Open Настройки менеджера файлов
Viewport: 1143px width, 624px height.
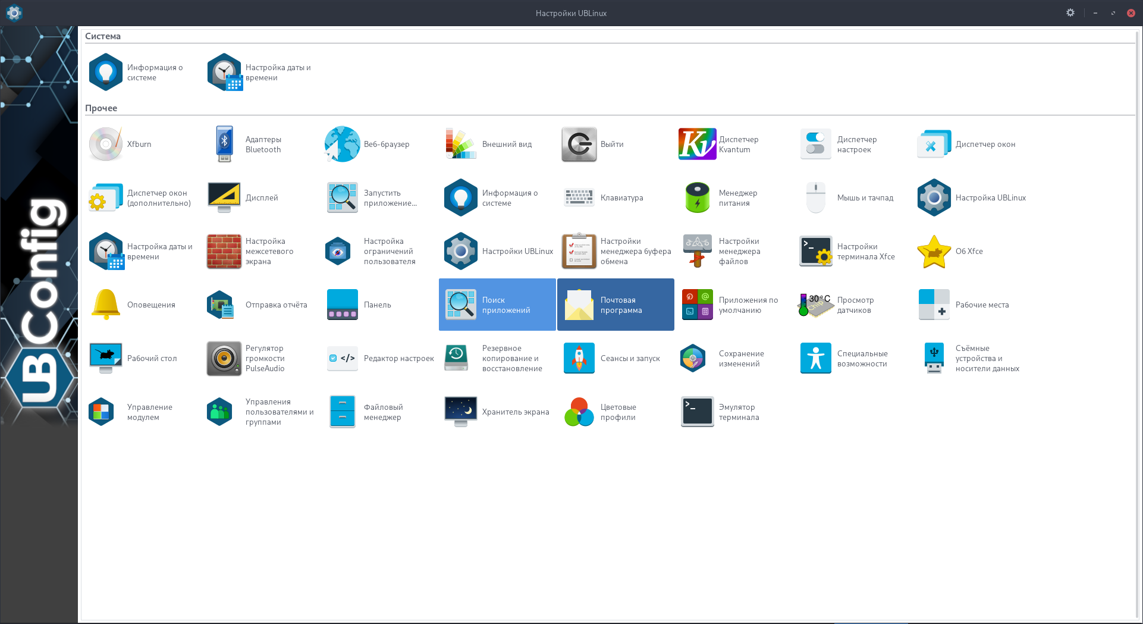point(733,251)
